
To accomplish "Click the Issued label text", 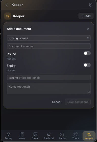I will 11,54.
